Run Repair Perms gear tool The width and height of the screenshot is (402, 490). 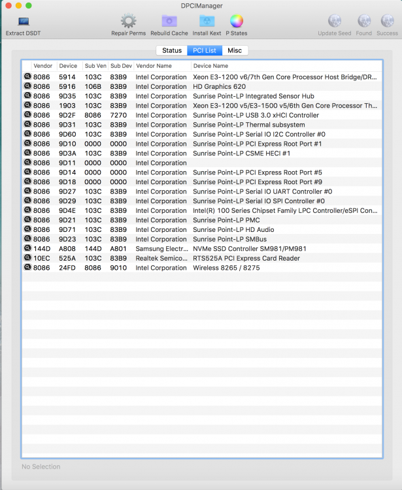(x=129, y=21)
